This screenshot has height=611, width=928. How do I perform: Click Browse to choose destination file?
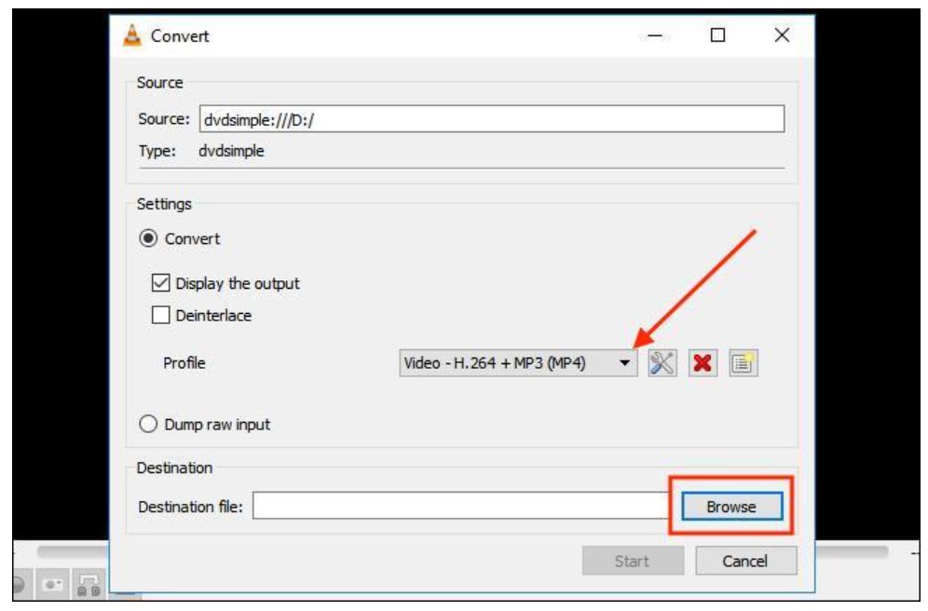coord(730,507)
